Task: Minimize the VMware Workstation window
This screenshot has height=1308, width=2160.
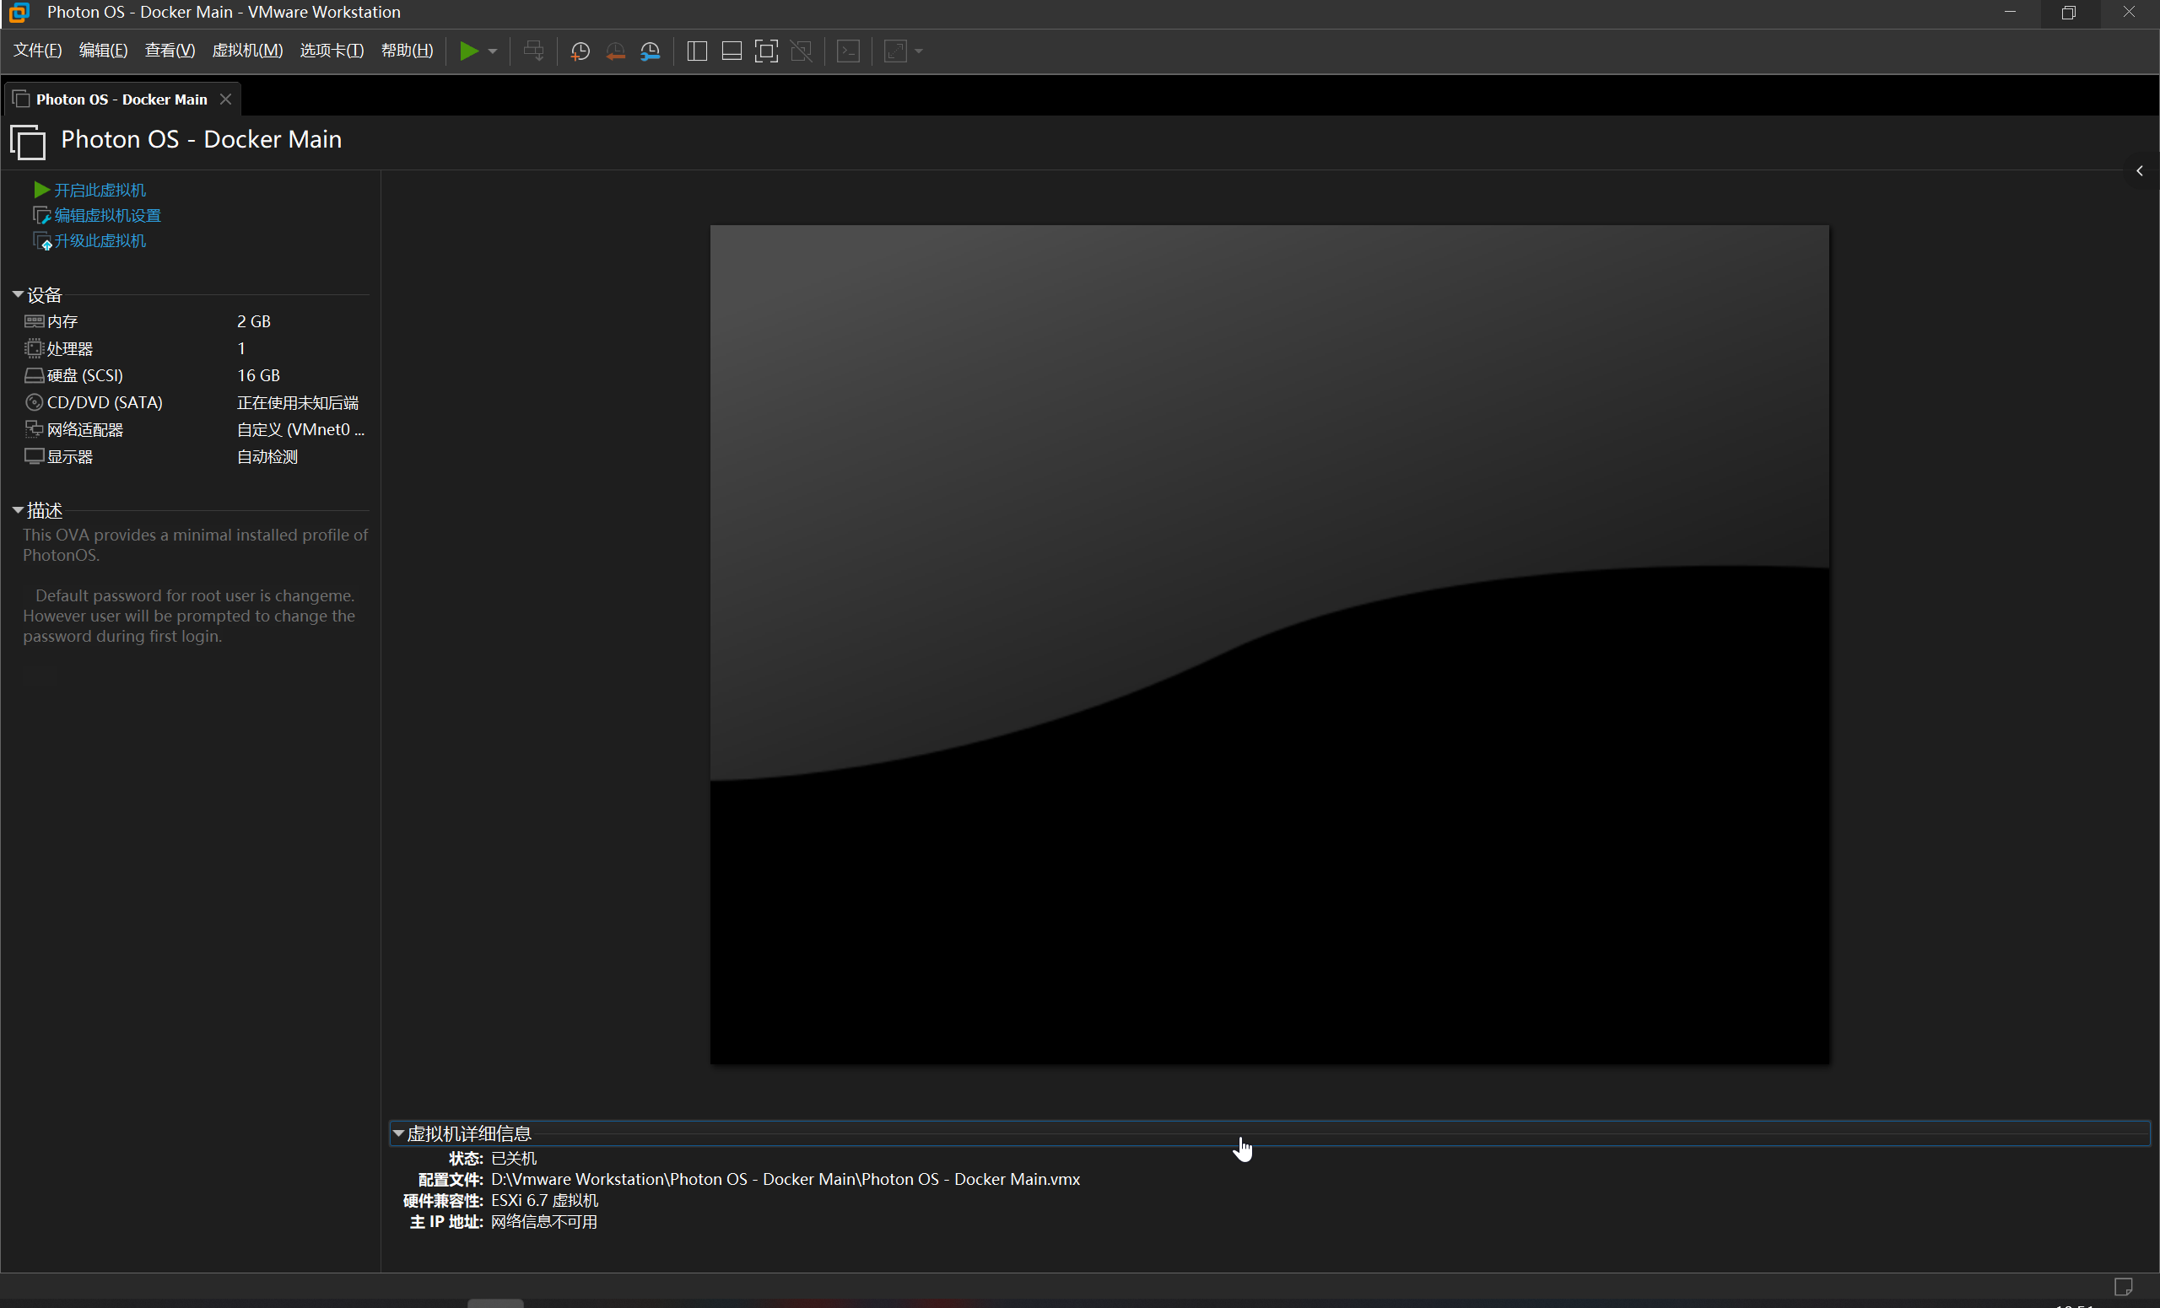Action: (2010, 13)
